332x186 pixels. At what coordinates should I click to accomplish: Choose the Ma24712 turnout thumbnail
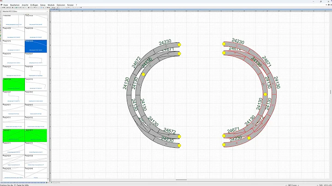click(36, 122)
